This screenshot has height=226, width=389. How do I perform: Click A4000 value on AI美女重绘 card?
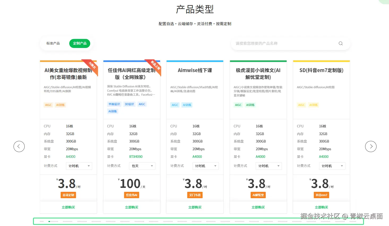[x=71, y=157]
